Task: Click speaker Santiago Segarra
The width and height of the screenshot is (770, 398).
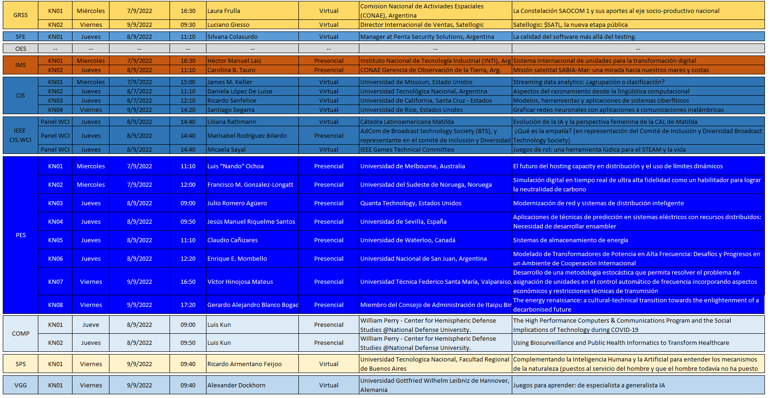Action: [230, 110]
